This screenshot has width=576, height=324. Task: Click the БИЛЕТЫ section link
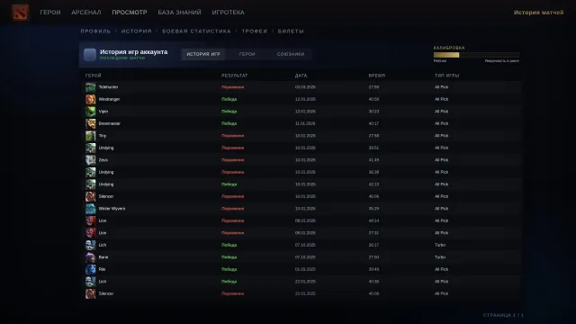coord(291,31)
